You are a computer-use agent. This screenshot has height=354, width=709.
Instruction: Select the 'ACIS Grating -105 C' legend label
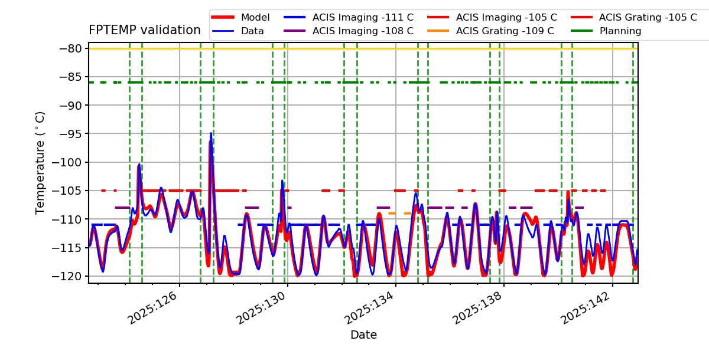(x=648, y=18)
